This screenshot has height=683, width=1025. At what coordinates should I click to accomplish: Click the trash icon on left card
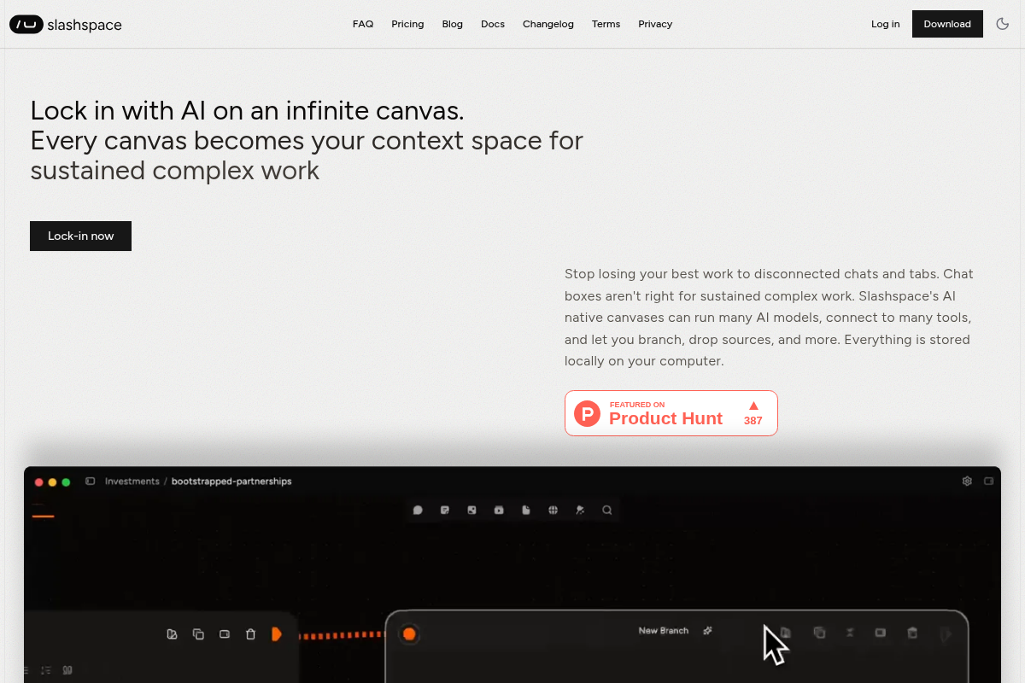250,634
